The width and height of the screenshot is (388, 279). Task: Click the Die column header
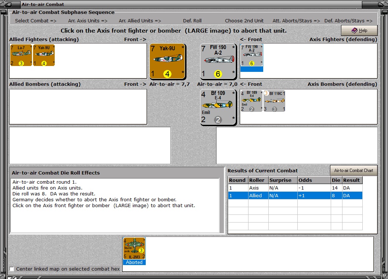point(337,180)
